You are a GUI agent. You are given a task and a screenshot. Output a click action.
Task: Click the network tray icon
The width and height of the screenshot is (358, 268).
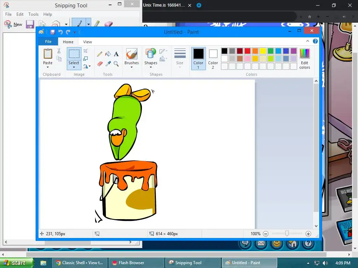click(x=317, y=263)
